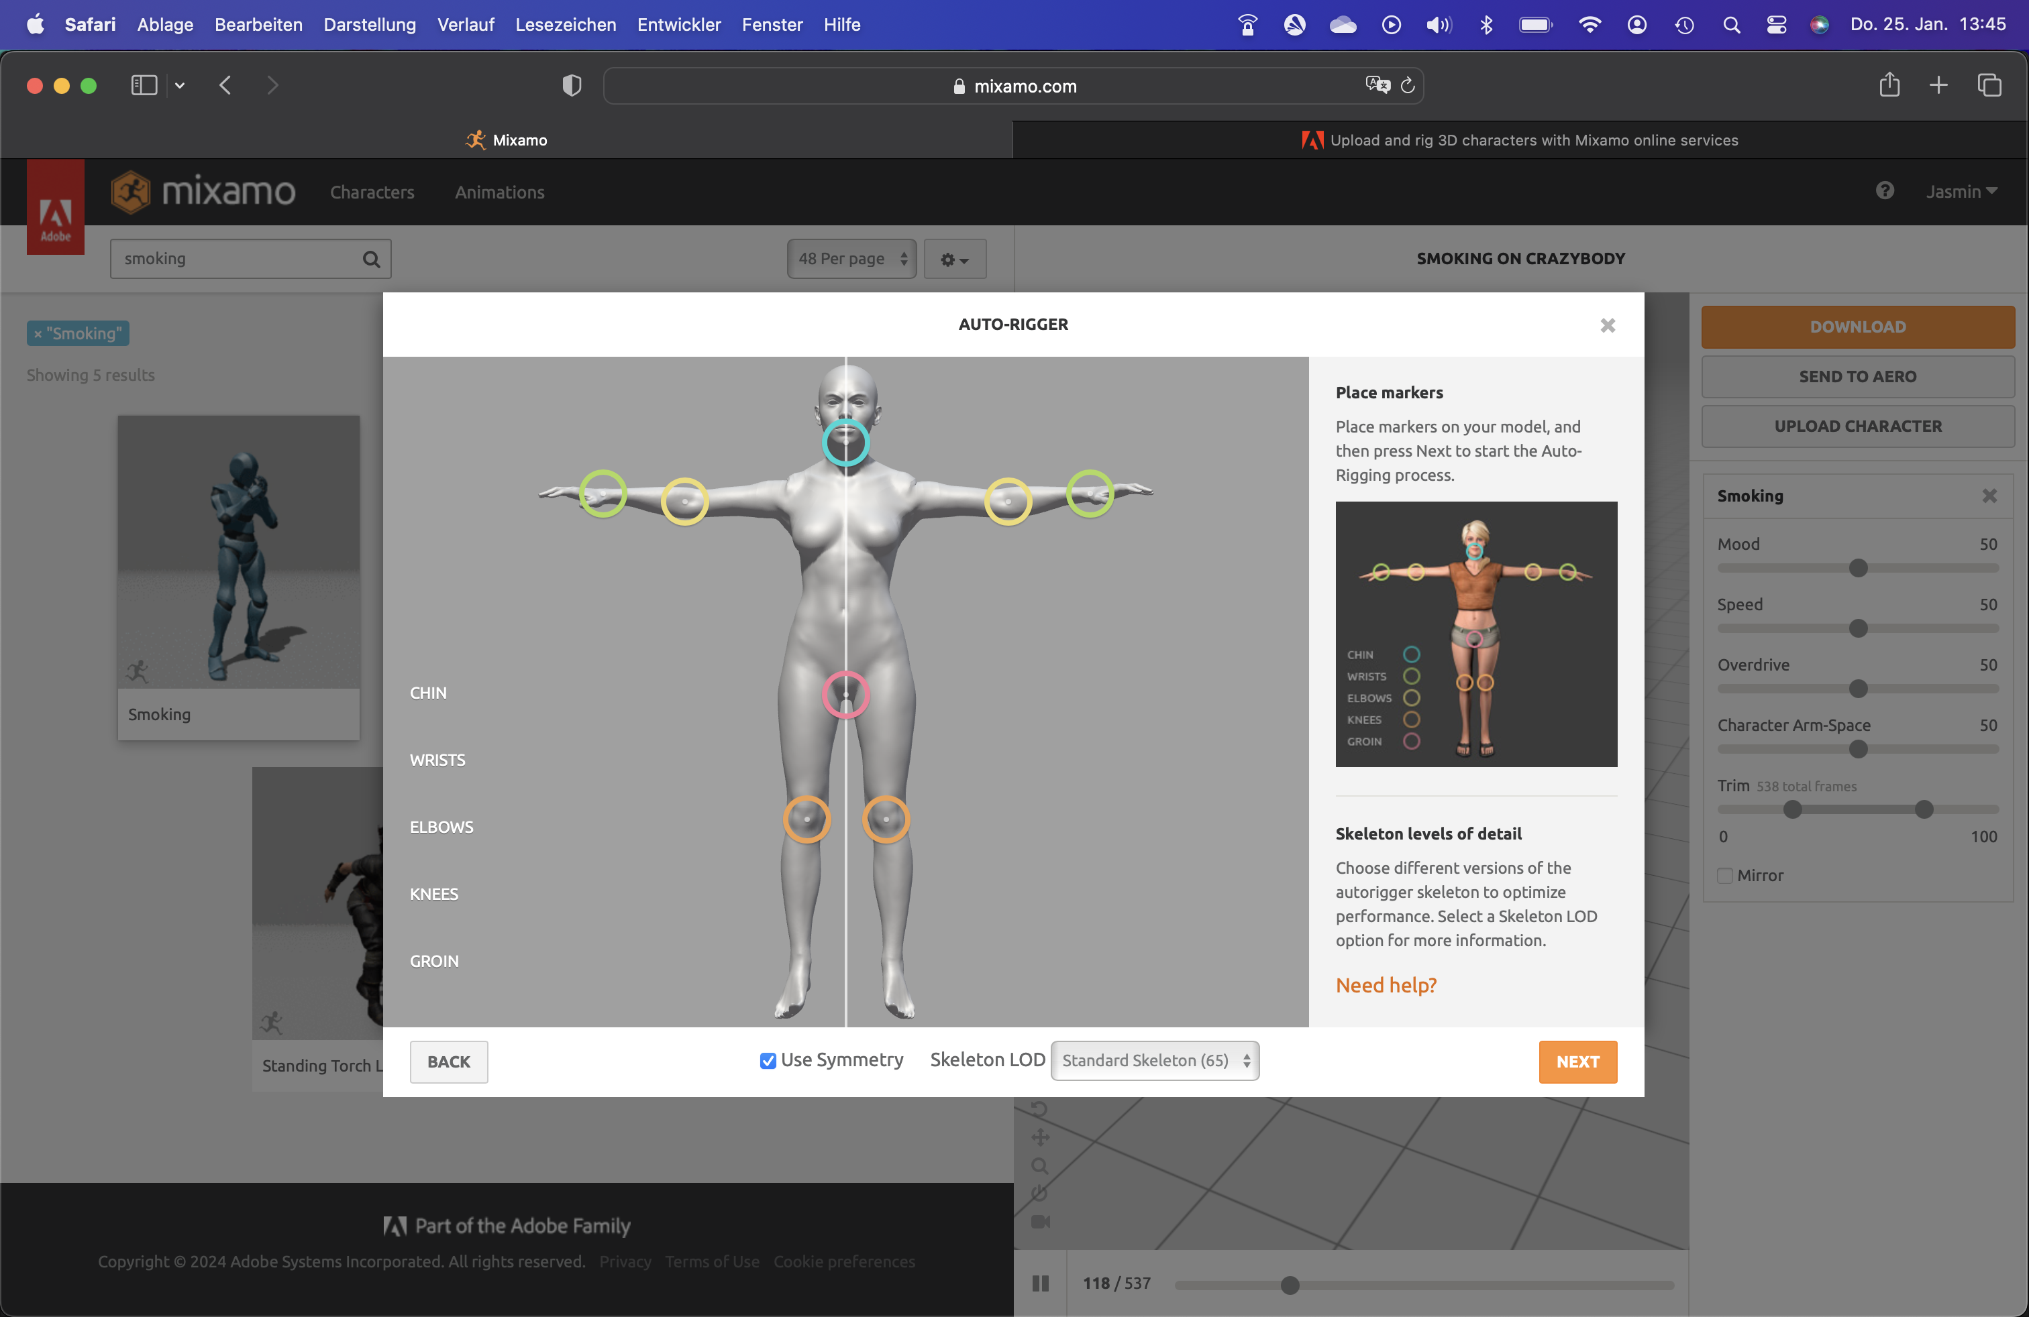Adjust the Character Arm-Space slider
This screenshot has width=2029, height=1317.
(x=1859, y=750)
